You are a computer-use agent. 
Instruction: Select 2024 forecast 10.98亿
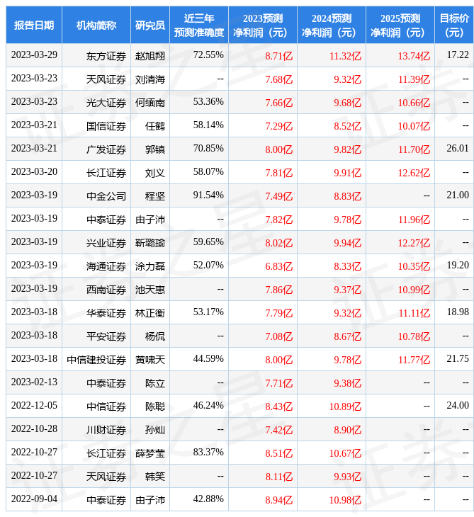(345, 500)
